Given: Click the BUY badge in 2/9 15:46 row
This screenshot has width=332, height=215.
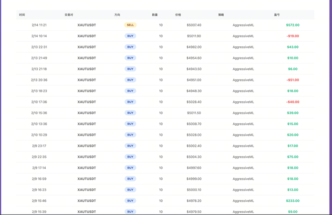Looking at the screenshot, I should (x=130, y=201).
